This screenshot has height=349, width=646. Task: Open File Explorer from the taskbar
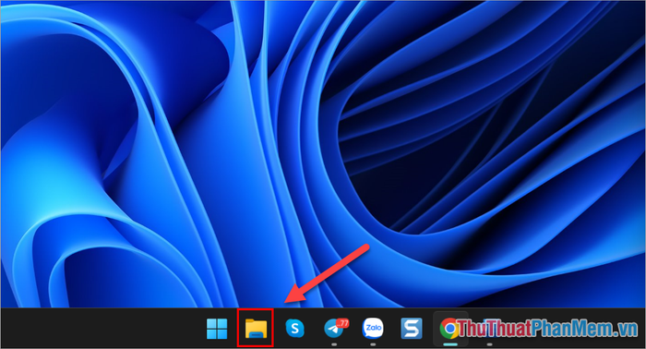(256, 329)
